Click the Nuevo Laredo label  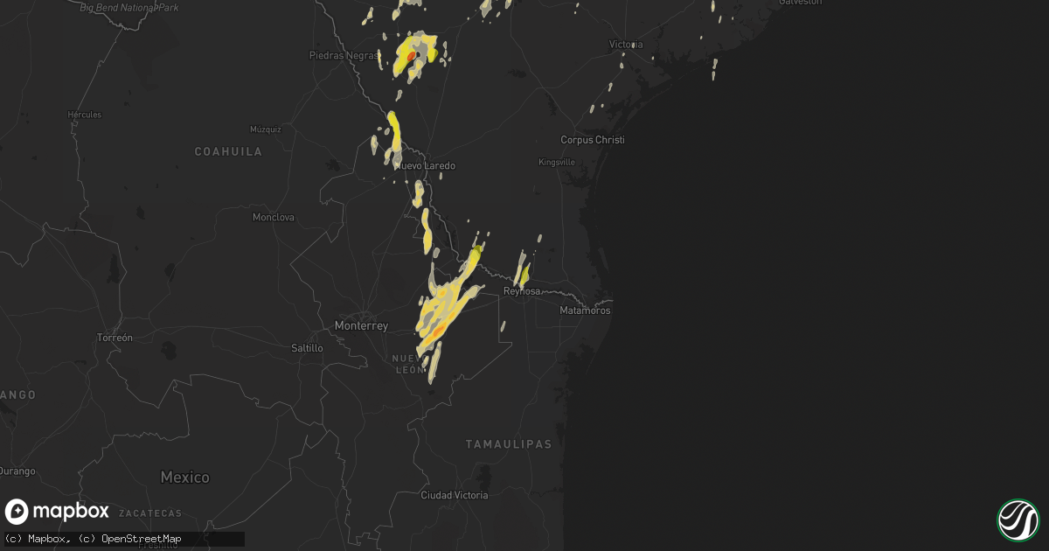426,166
